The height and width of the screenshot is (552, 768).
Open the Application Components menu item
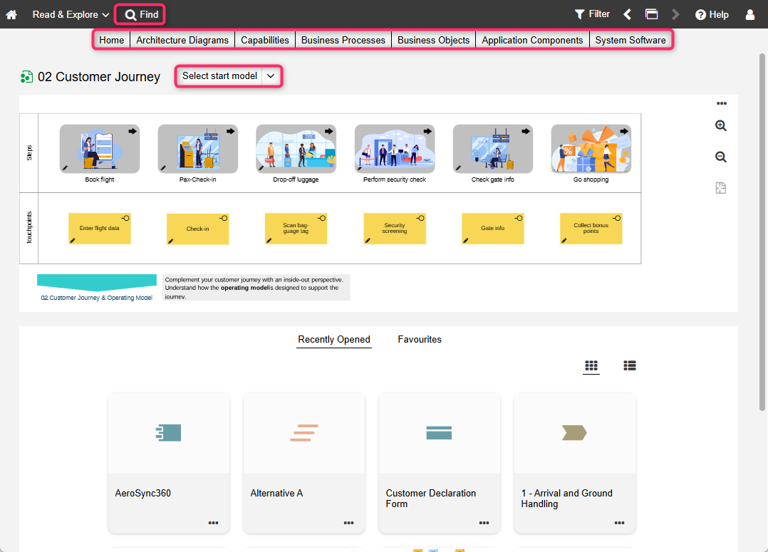pos(532,40)
